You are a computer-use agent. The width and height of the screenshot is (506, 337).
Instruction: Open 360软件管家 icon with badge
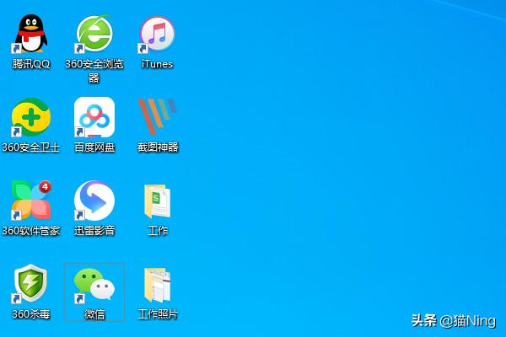pyautogui.click(x=31, y=200)
